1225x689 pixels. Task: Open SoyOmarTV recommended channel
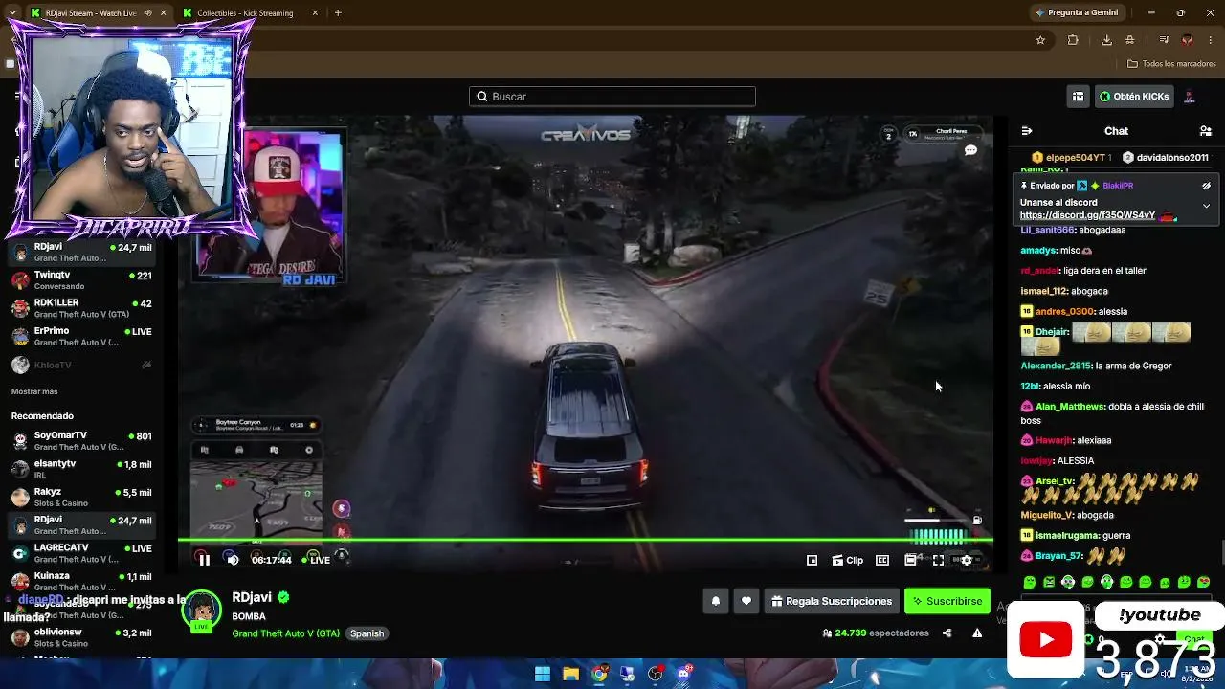click(x=81, y=440)
